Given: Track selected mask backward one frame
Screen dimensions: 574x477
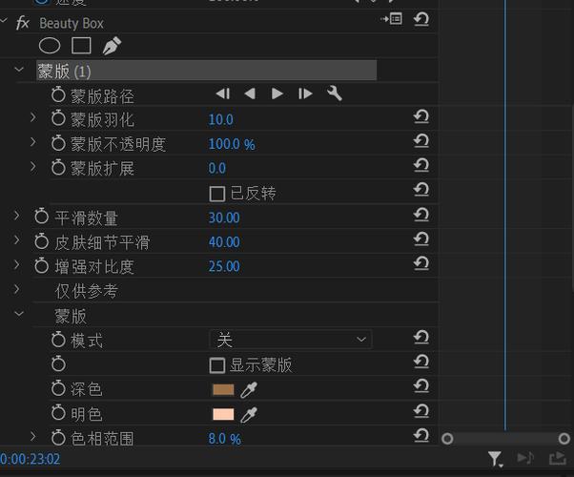Looking at the screenshot, I should point(222,93).
